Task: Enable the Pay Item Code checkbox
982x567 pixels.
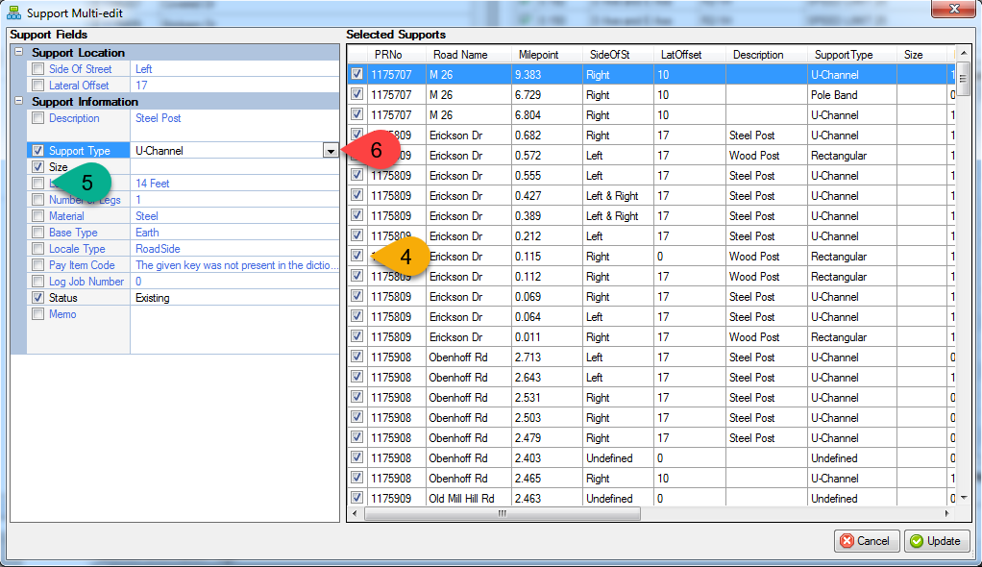Action: point(38,265)
